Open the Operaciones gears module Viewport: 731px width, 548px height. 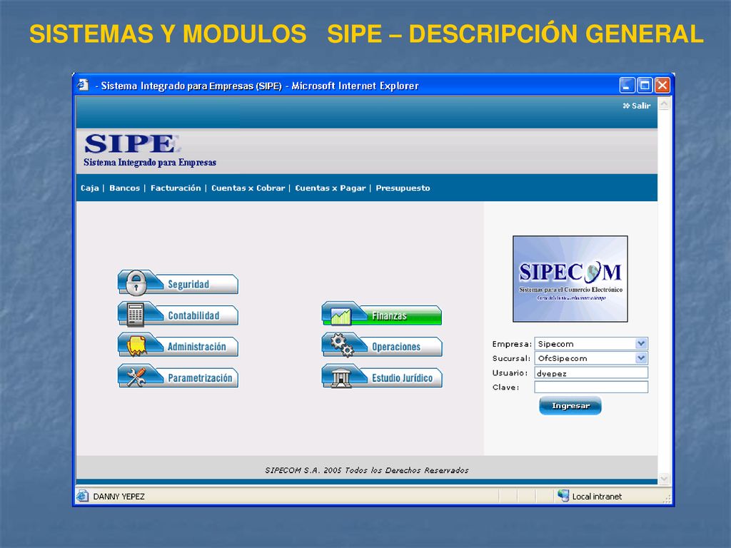point(382,345)
